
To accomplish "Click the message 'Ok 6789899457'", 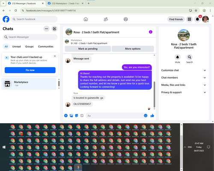I will [x=82, y=104].
